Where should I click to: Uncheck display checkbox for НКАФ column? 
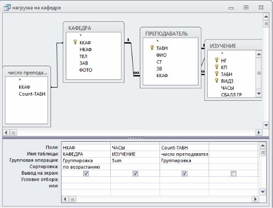pos(86,174)
